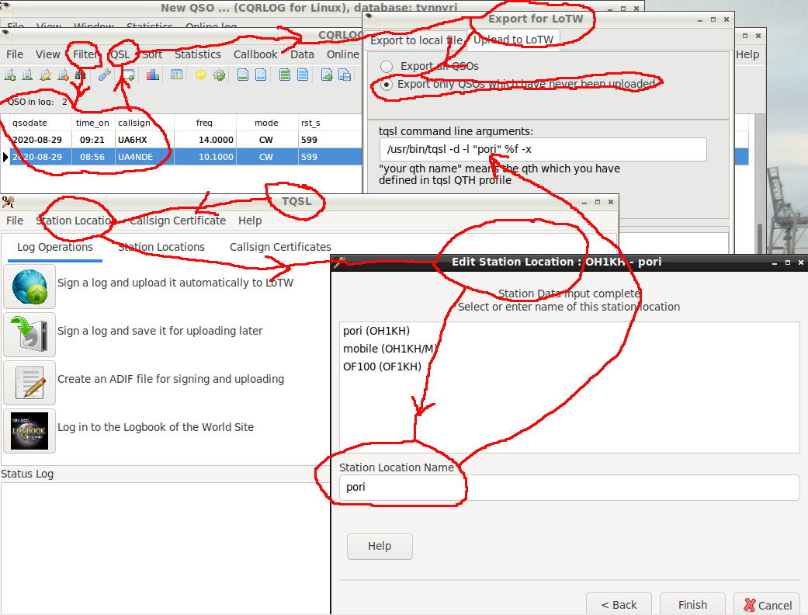Click the Create ADIF notepad pencil icon

(29, 383)
